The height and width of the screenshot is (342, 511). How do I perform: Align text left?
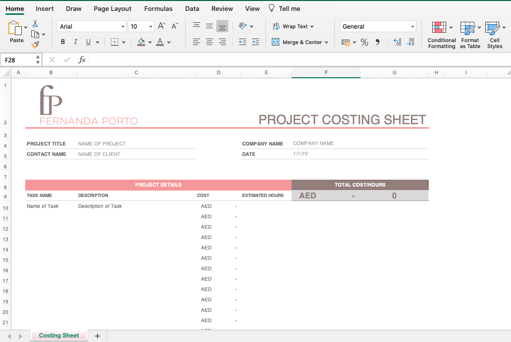click(x=197, y=42)
